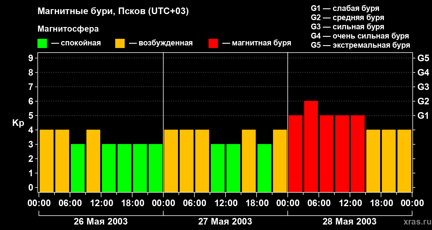Click the '18:00' time label of 26 Мая
Screen dimensions: 432x230
coord(132,203)
